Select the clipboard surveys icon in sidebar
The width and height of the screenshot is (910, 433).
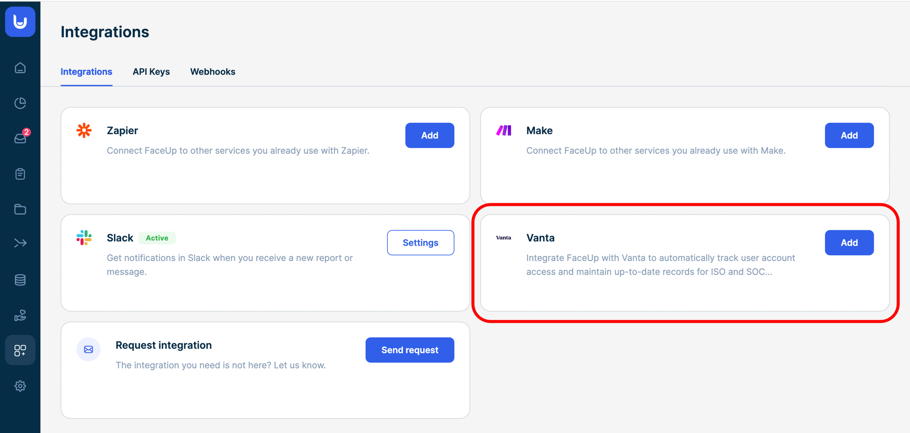click(x=20, y=174)
